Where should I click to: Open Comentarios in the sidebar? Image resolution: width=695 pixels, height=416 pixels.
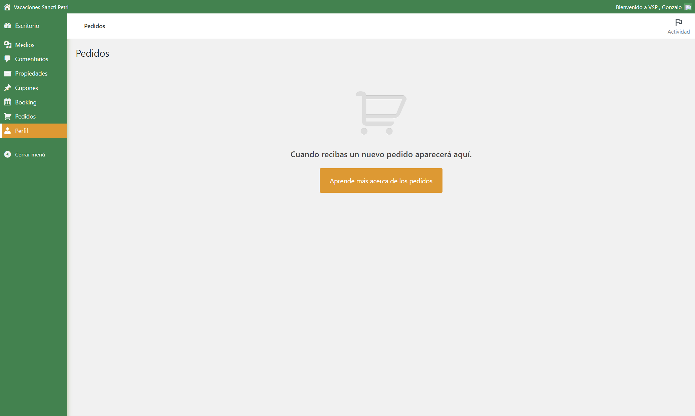tap(34, 59)
